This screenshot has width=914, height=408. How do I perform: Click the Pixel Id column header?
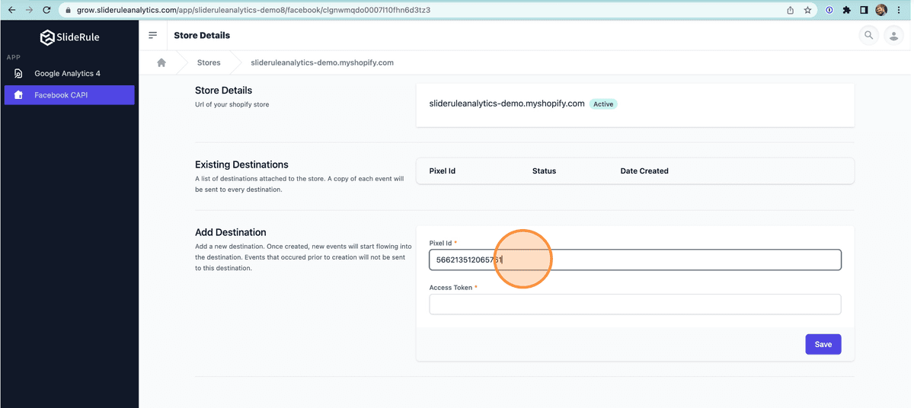(x=443, y=171)
